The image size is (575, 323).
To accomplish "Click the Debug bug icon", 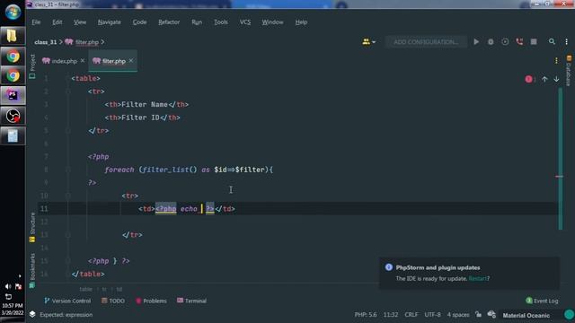I will 491,42.
